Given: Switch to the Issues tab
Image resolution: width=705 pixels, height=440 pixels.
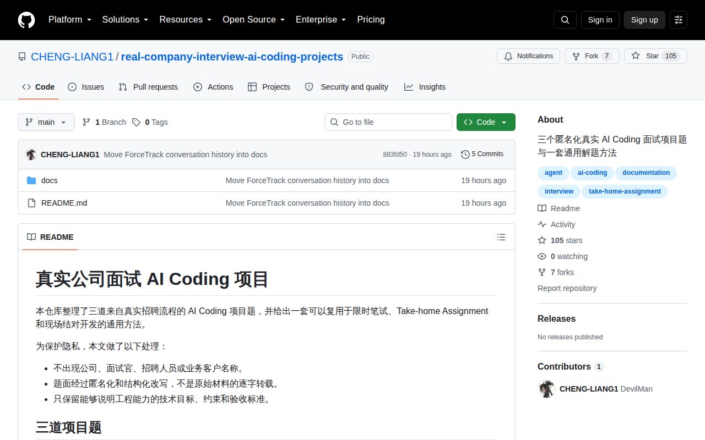Looking at the screenshot, I should (86, 87).
